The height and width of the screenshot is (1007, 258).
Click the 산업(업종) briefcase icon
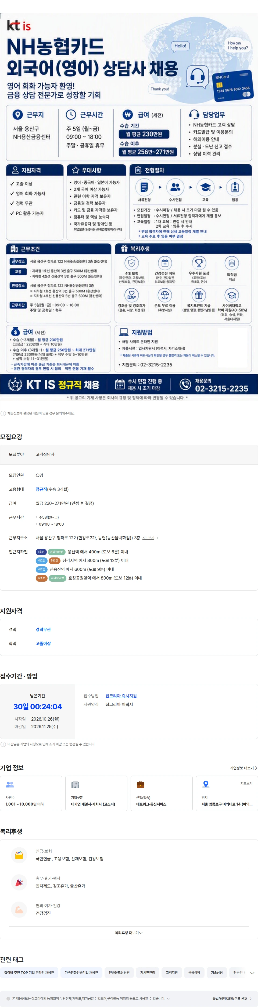[141, 785]
